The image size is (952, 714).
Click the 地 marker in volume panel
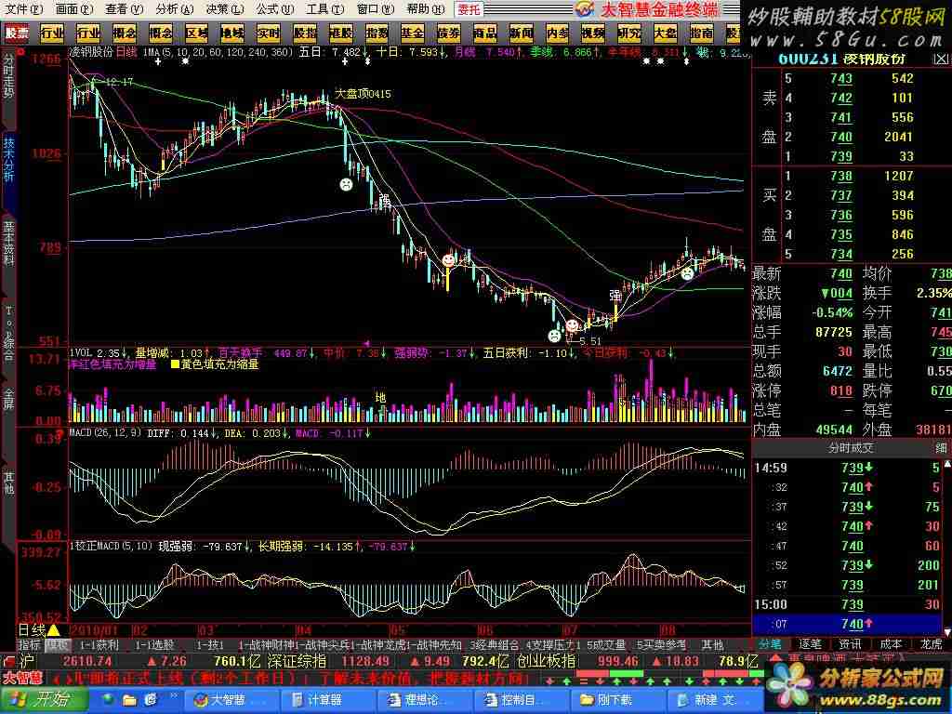coord(380,398)
